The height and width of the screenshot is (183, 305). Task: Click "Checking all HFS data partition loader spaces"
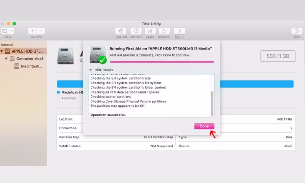coord(125,92)
